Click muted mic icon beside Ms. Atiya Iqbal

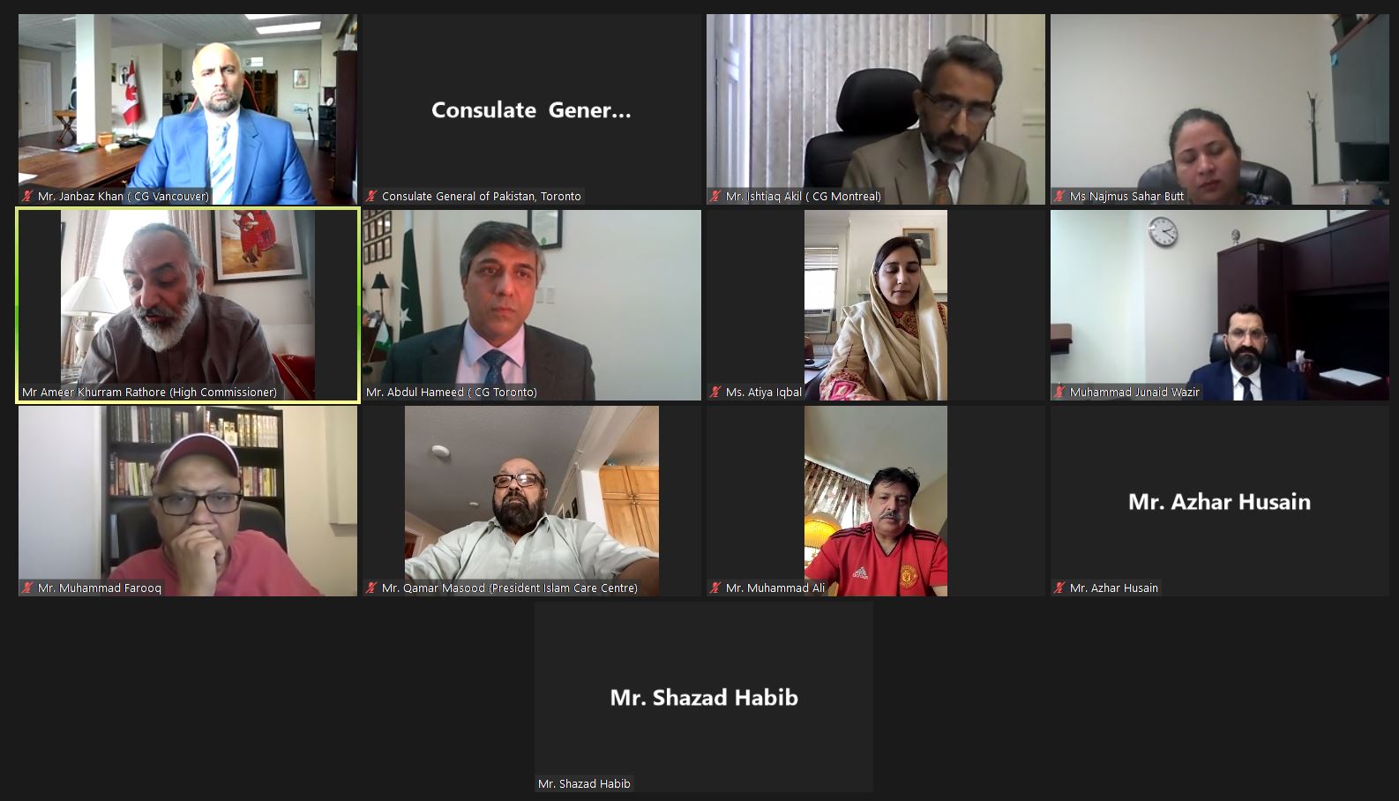point(715,393)
